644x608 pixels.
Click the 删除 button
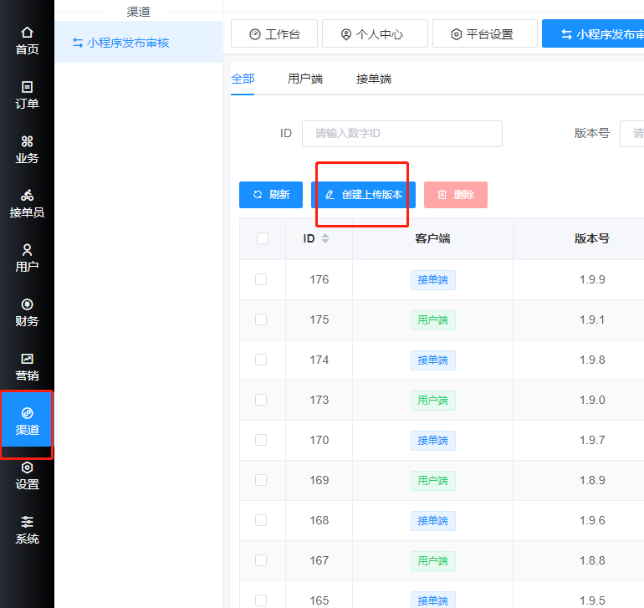coord(456,195)
